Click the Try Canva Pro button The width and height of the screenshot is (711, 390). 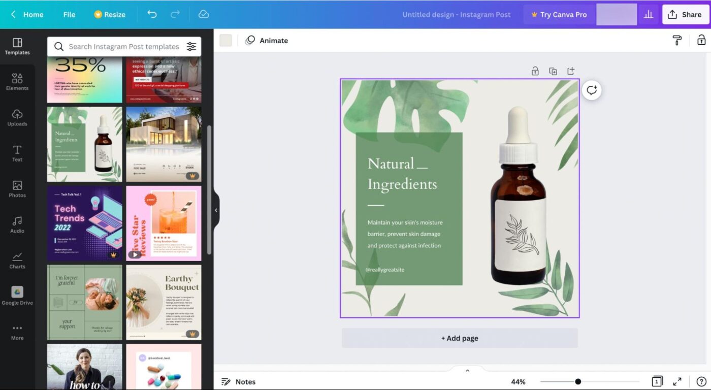(x=559, y=14)
